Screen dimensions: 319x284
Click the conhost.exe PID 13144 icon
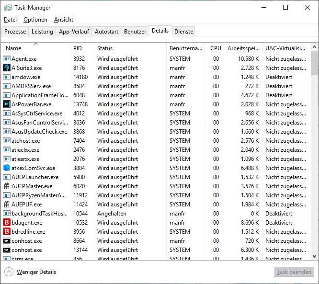coord(7,250)
